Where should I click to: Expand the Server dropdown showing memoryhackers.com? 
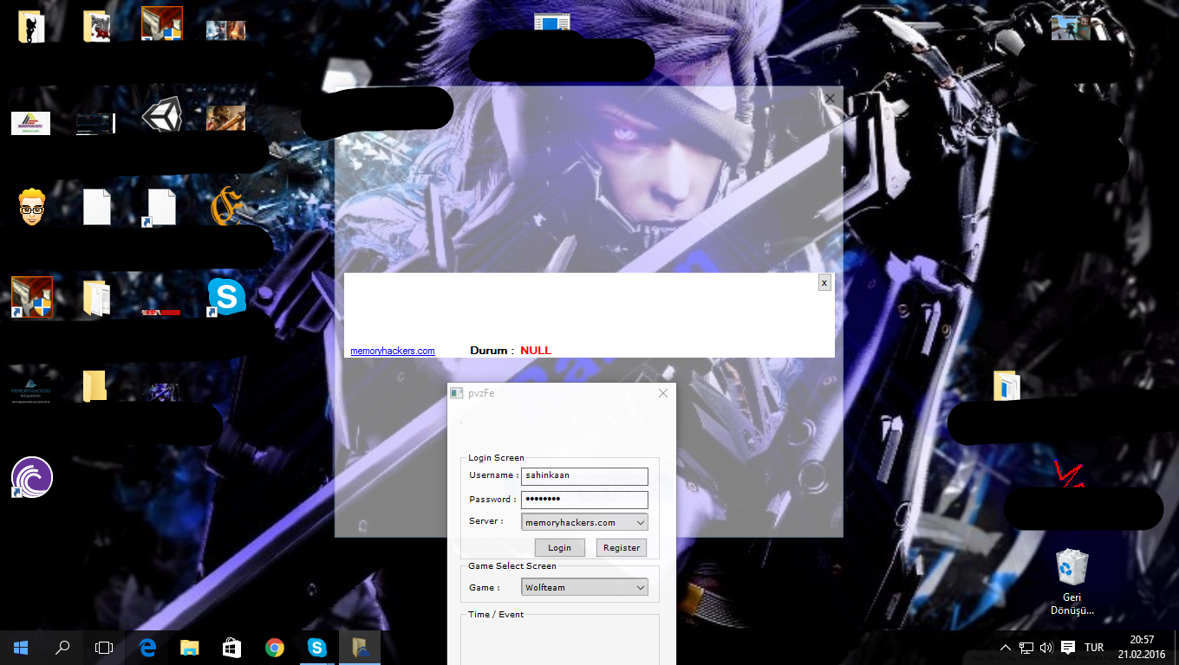tap(584, 522)
